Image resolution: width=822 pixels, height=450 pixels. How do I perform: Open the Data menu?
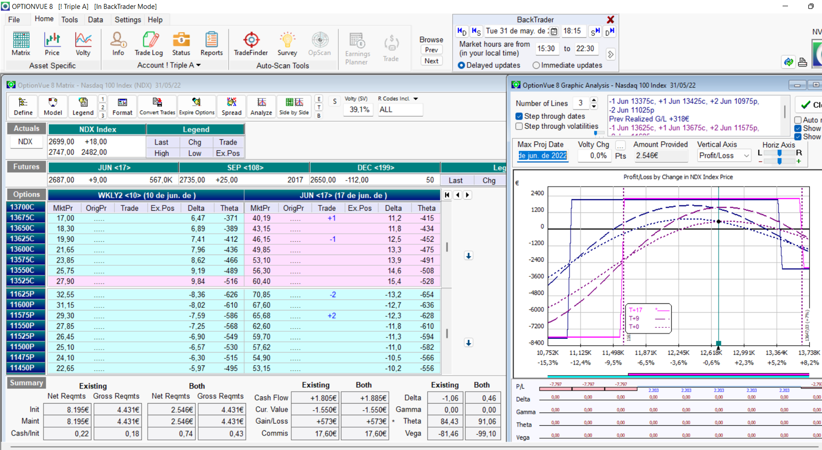tap(95, 20)
